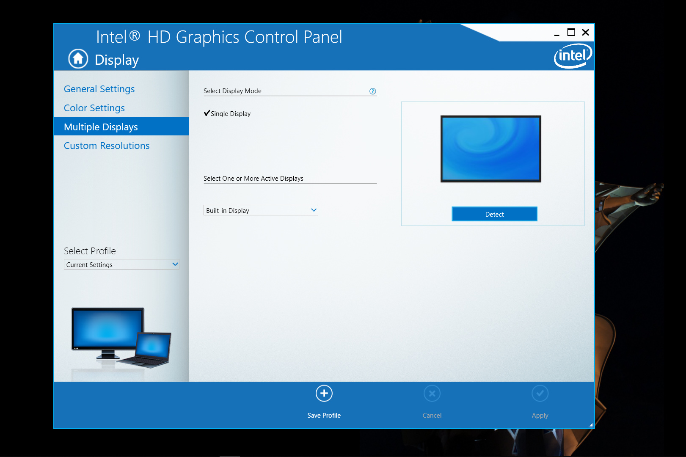Image resolution: width=686 pixels, height=457 pixels.
Task: Click the Apply label
Action: click(540, 416)
